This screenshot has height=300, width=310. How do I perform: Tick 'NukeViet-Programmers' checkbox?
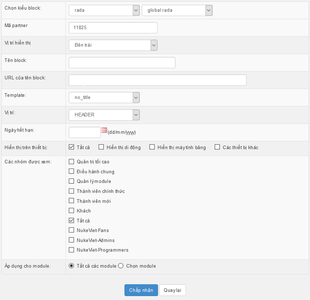(x=72, y=250)
